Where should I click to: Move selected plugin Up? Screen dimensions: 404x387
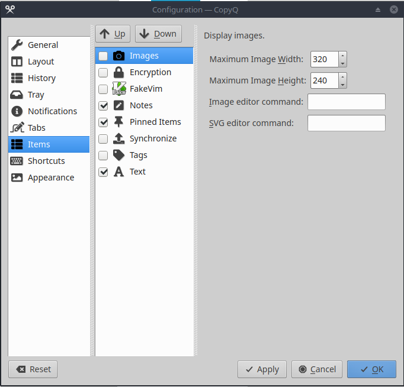113,34
